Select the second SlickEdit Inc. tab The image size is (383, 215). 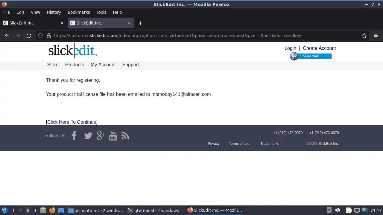pyautogui.click(x=101, y=23)
